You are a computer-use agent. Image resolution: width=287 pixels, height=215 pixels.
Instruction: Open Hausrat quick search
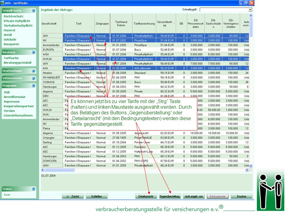pyautogui.click(x=10, y=30)
